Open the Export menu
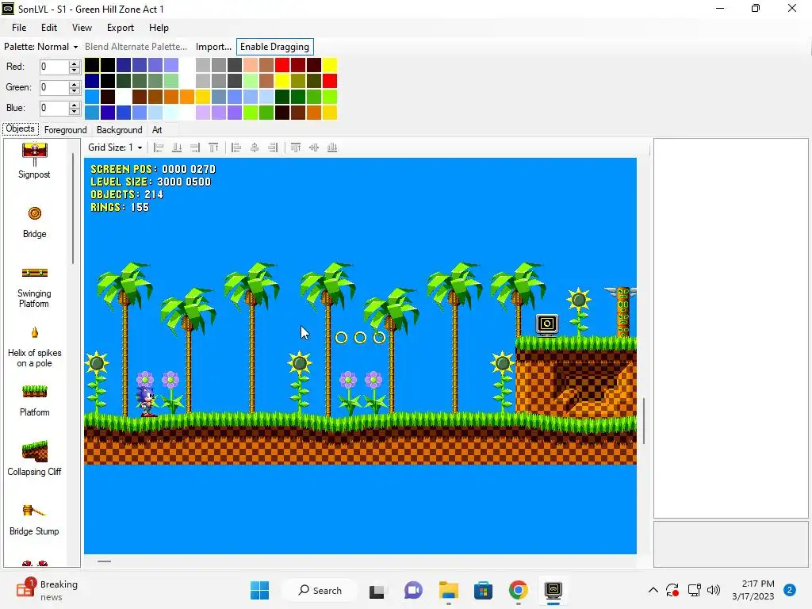812x609 pixels. pos(121,28)
